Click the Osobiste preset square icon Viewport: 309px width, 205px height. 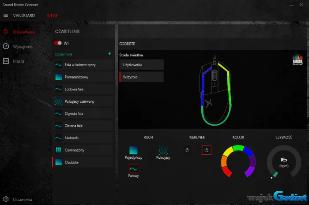tap(59, 162)
